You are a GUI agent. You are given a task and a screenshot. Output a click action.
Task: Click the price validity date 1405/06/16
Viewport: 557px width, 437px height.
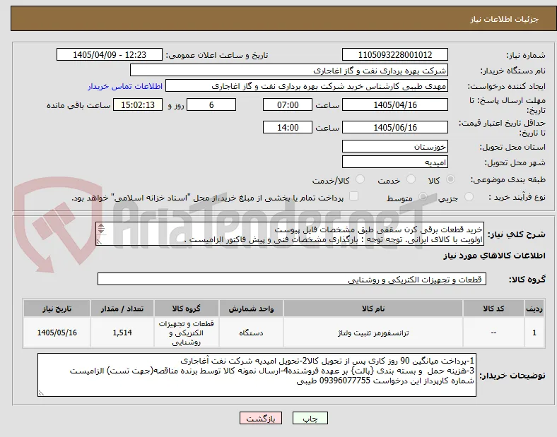pos(395,127)
